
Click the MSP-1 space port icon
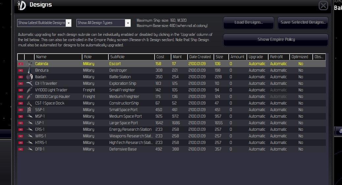(x=29, y=116)
